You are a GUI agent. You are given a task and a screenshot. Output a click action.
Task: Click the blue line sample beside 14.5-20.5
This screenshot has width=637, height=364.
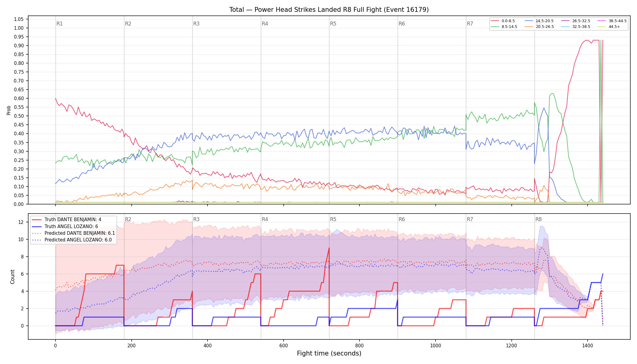(529, 21)
